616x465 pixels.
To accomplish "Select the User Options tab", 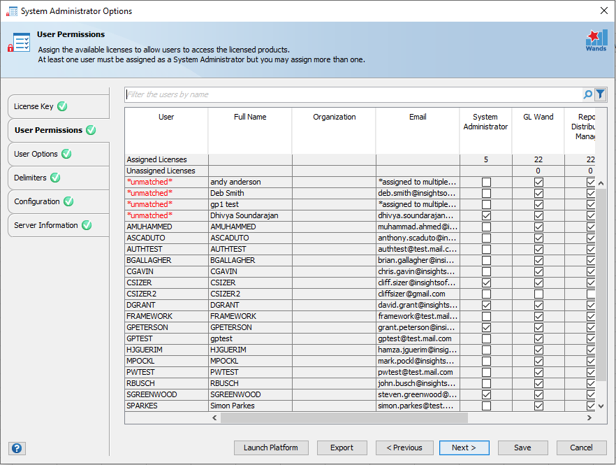I will 35,154.
